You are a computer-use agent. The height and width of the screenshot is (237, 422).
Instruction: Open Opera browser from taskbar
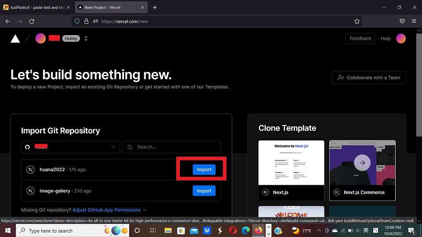tap(233, 230)
